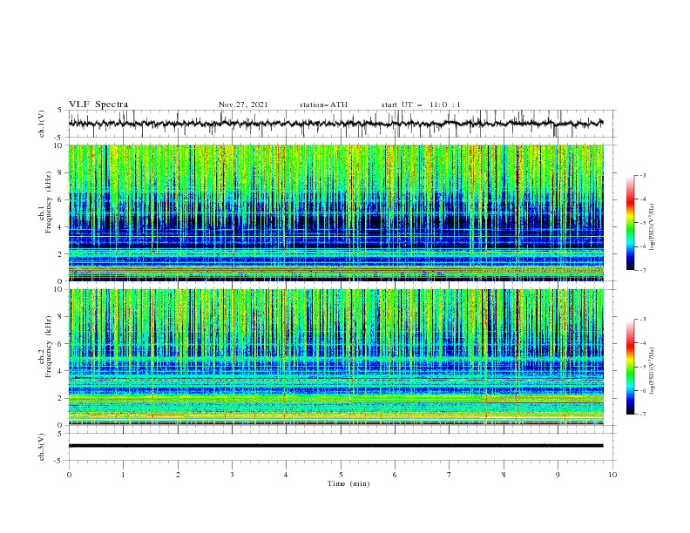Click the "ch.1(V)" axis label
The width and height of the screenshot is (690, 533).
(x=42, y=124)
